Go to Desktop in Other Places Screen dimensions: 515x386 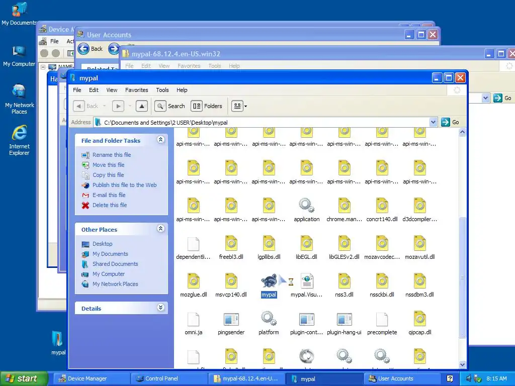[x=103, y=244]
